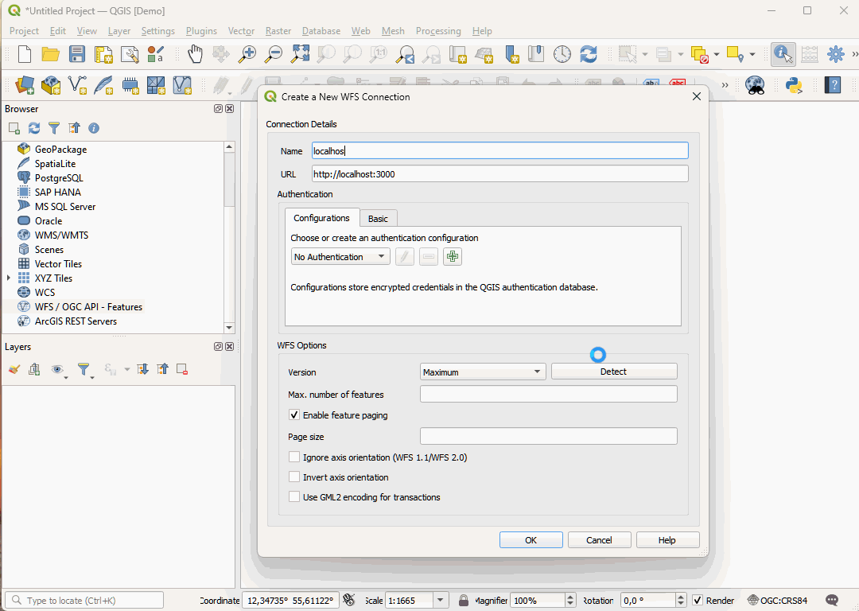Activate the Identify Features tool
Image resolution: width=859 pixels, height=611 pixels.
click(x=783, y=54)
